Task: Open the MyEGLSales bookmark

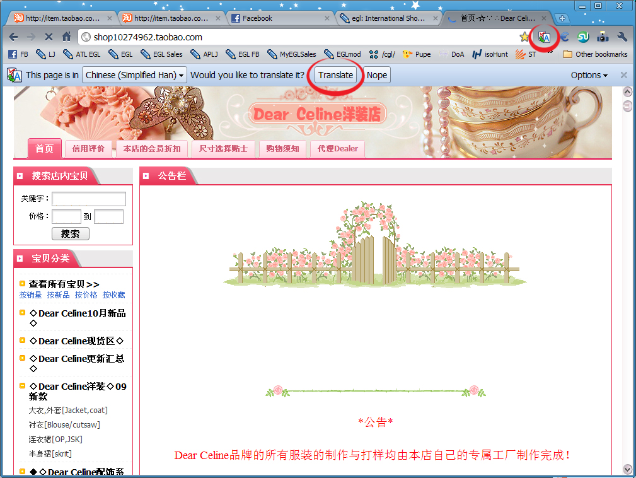Action: [292, 54]
